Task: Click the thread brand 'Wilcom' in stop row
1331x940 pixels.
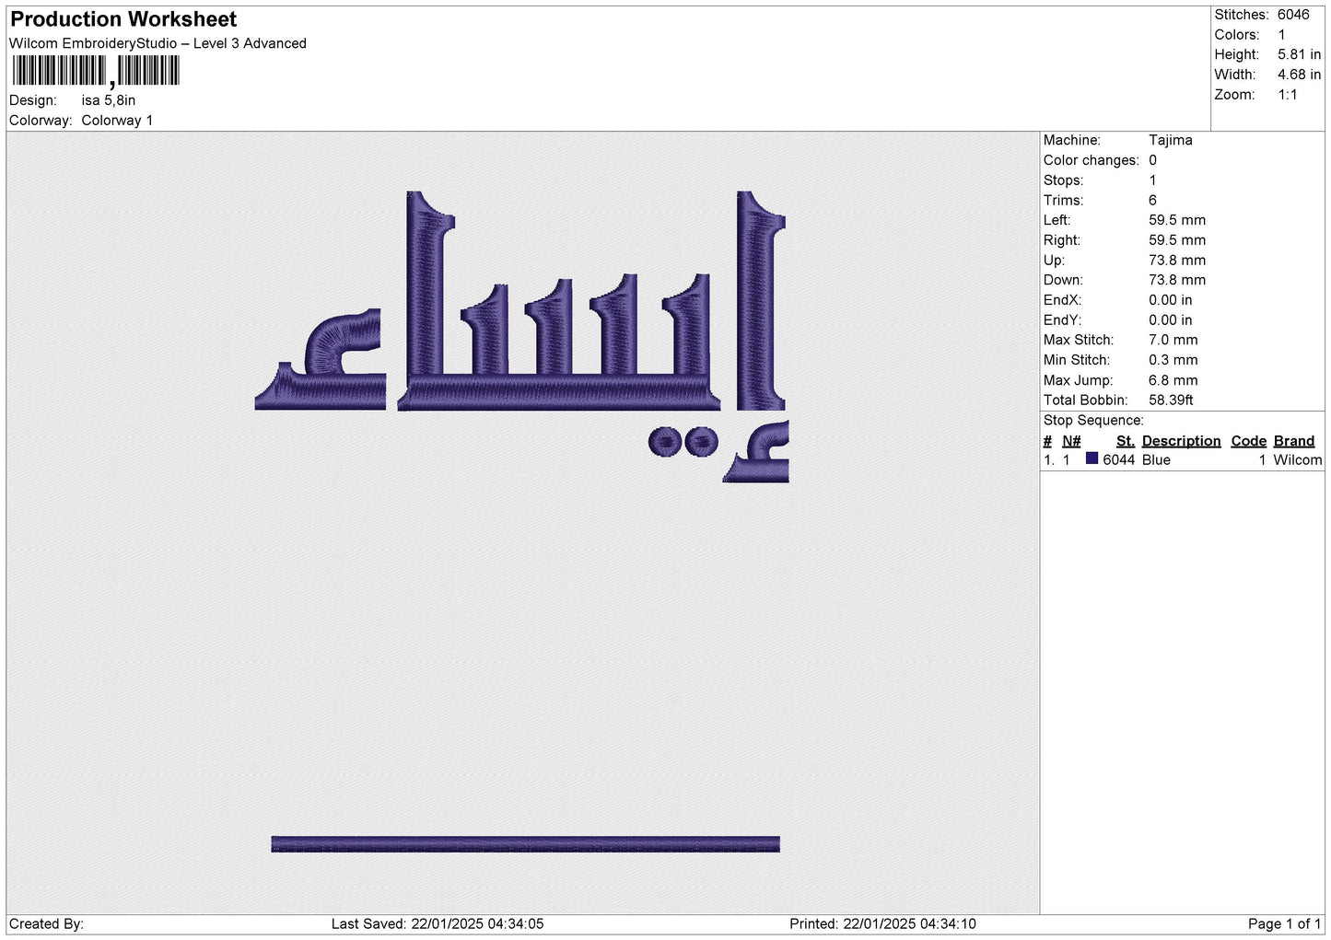Action: [1297, 459]
